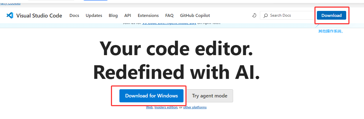The height and width of the screenshot is (119, 364).
Task: Click the 'Redefined with AI.' heading
Action: [176, 72]
